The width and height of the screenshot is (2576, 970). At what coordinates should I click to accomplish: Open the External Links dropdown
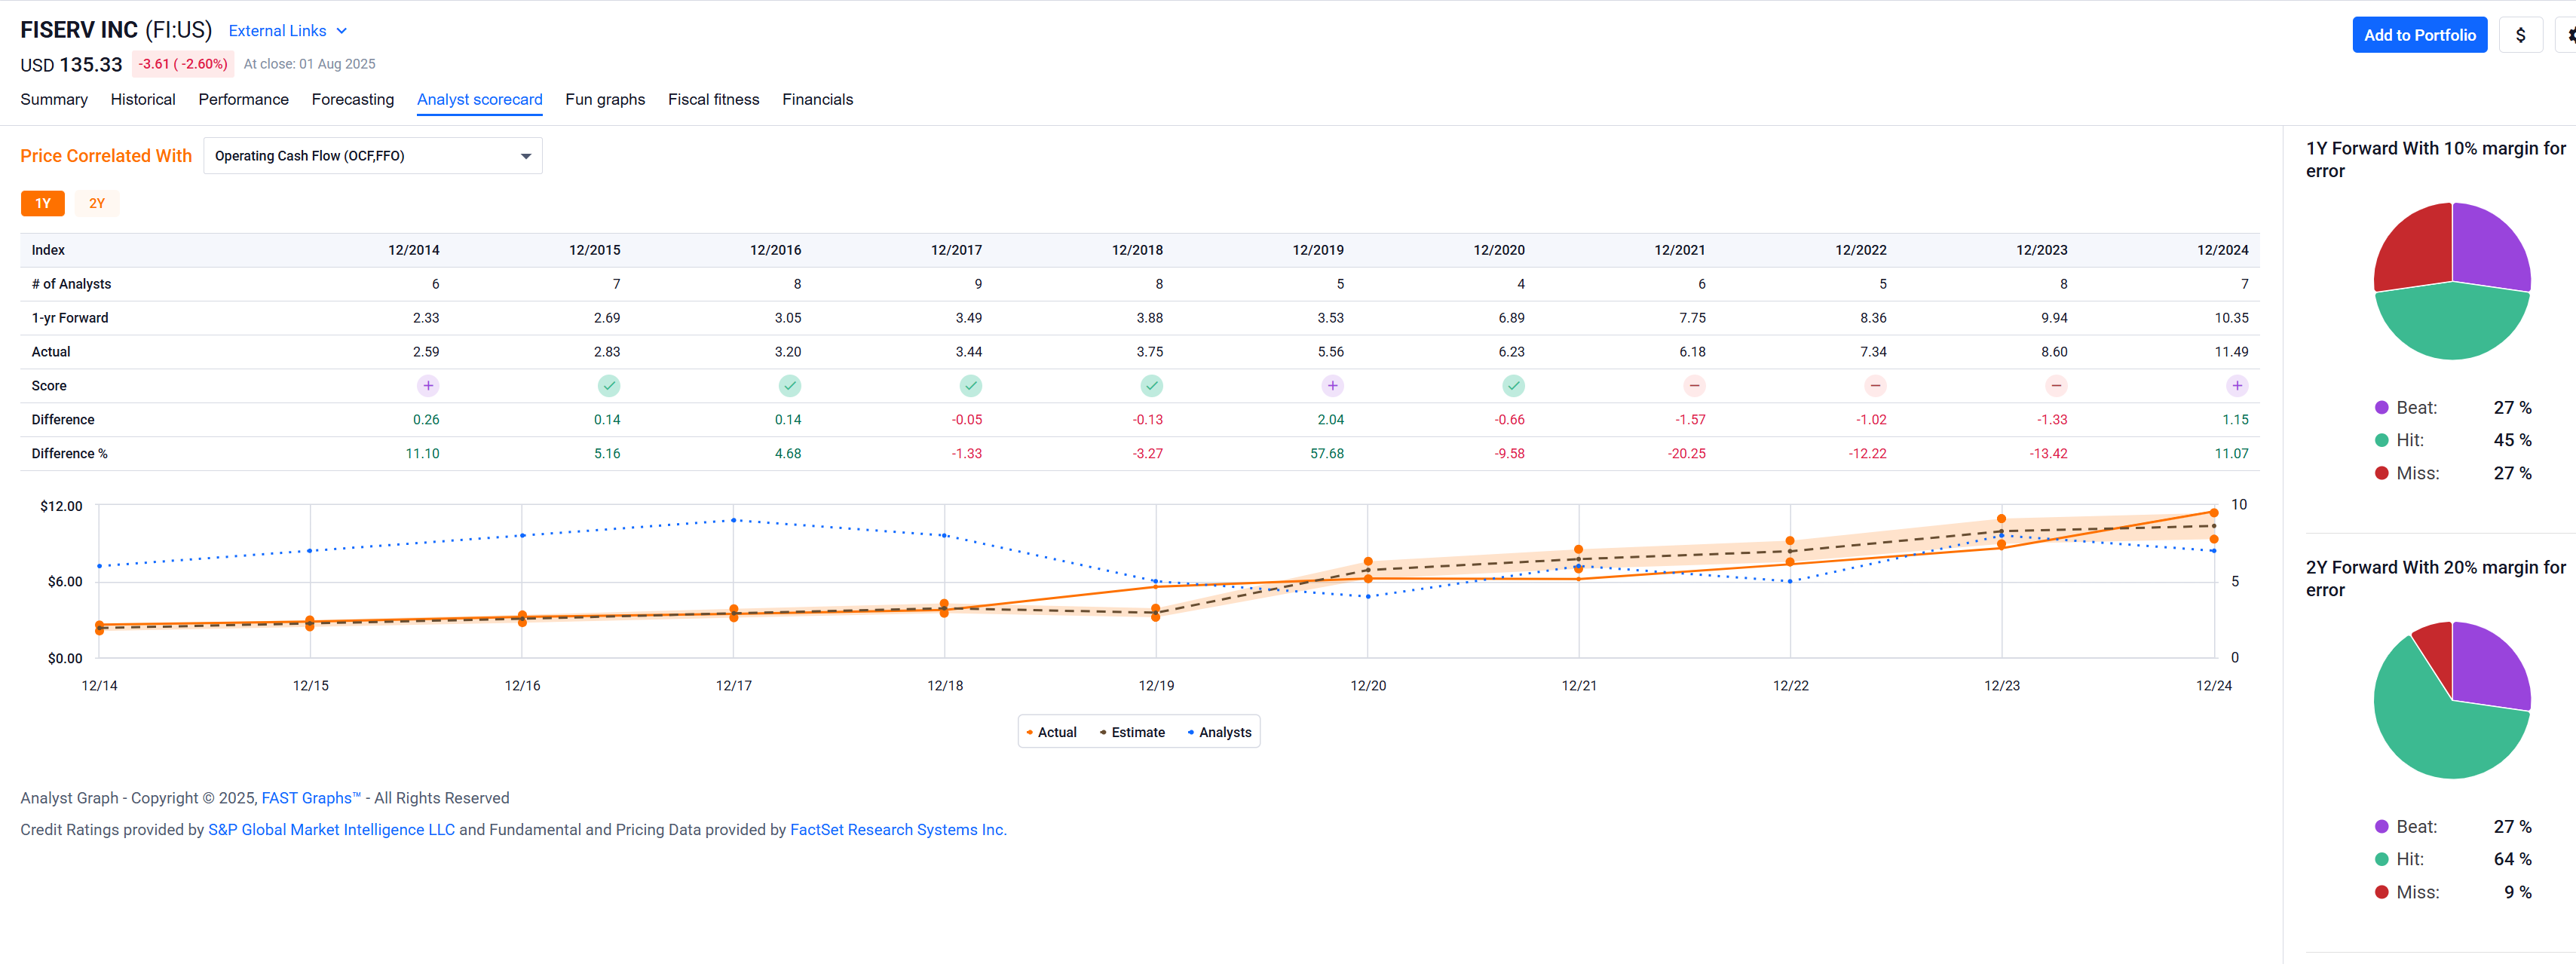[x=288, y=31]
